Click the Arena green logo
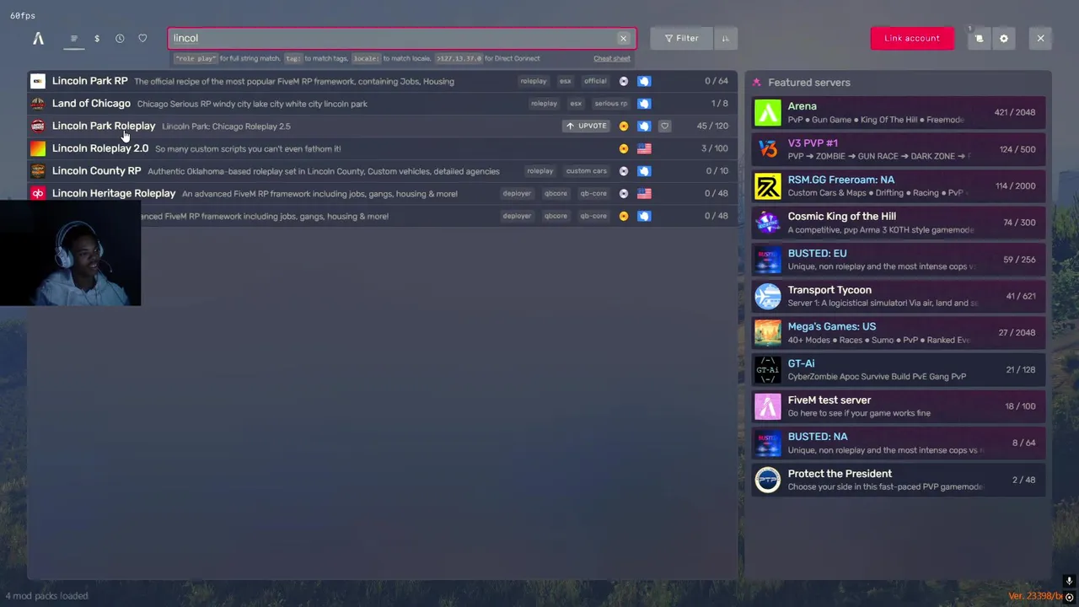 tap(768, 112)
